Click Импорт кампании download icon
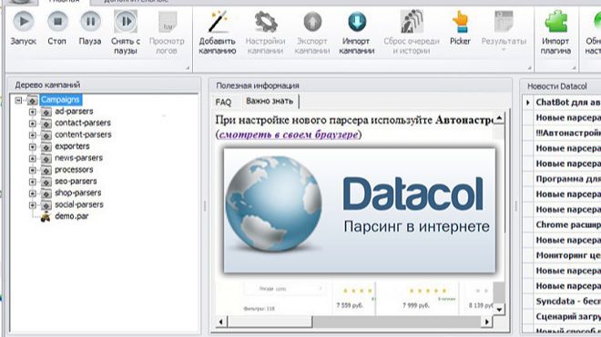This screenshot has width=601, height=337. click(x=357, y=22)
